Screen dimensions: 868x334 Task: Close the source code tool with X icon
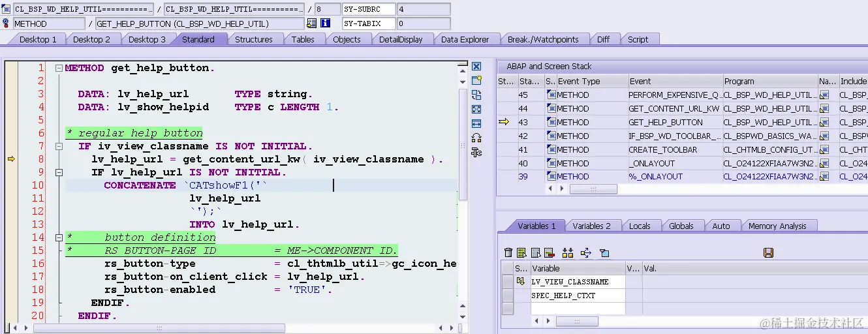[x=476, y=67]
